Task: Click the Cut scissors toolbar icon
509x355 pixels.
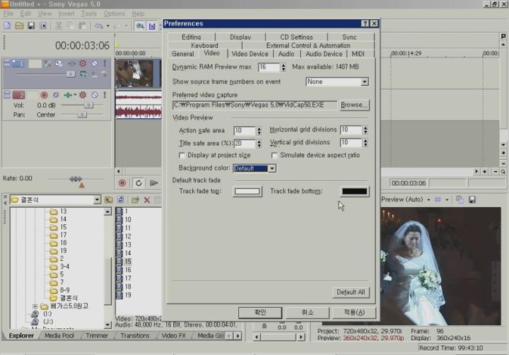Action: tap(59, 25)
